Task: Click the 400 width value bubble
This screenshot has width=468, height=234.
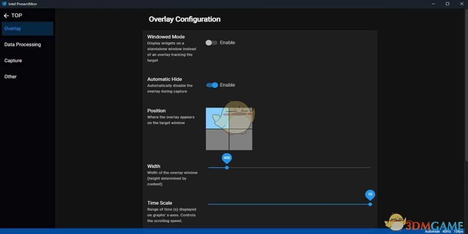Action: [x=227, y=158]
